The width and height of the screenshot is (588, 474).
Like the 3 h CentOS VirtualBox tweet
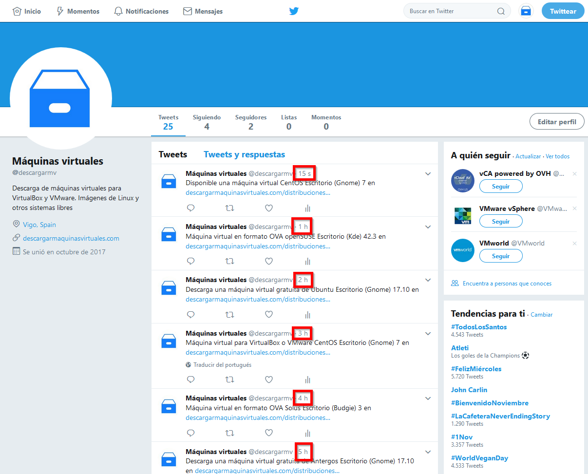pyautogui.click(x=269, y=379)
